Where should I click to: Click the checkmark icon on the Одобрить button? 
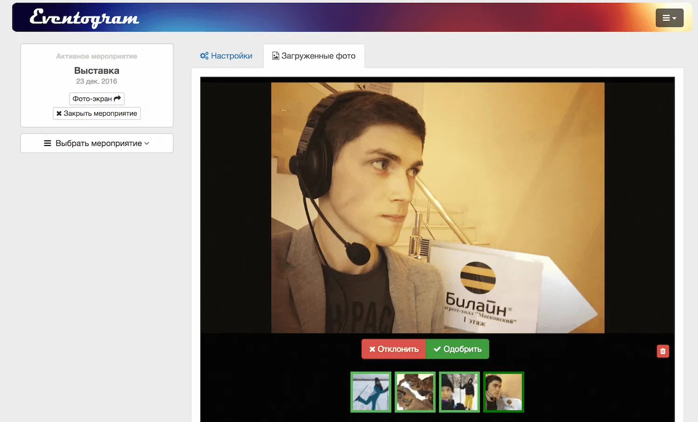pos(437,349)
